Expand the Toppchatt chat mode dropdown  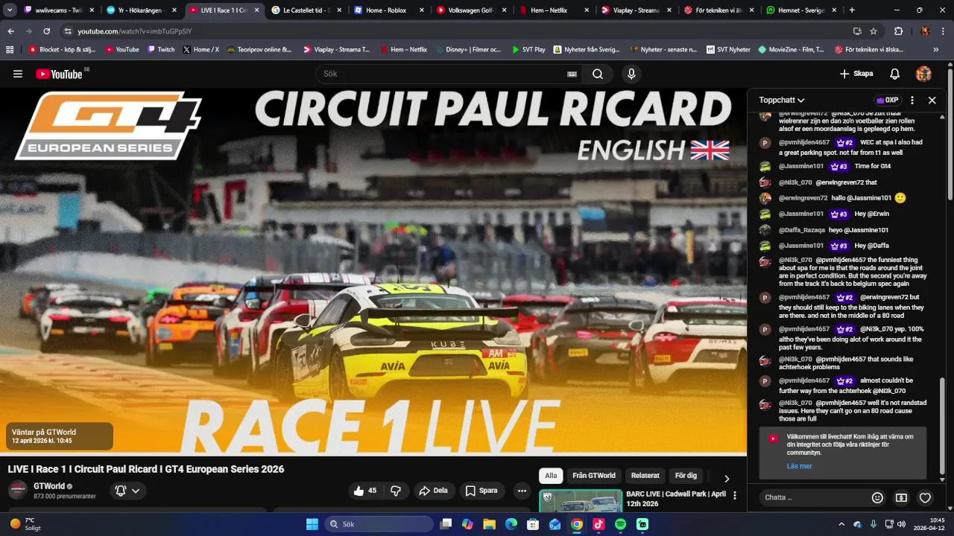pyautogui.click(x=782, y=100)
